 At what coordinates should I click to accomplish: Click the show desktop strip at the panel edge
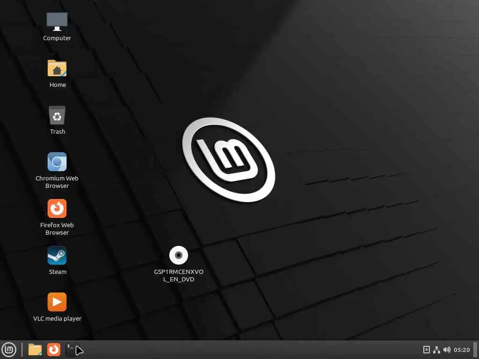[476, 350]
